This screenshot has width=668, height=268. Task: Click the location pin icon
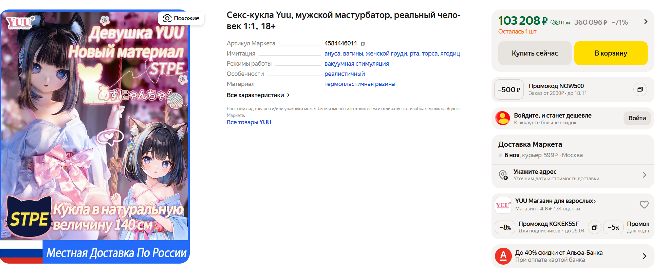(x=503, y=175)
